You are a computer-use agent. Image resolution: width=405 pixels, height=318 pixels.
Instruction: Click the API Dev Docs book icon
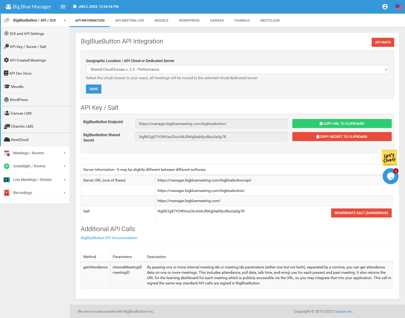tap(6, 73)
